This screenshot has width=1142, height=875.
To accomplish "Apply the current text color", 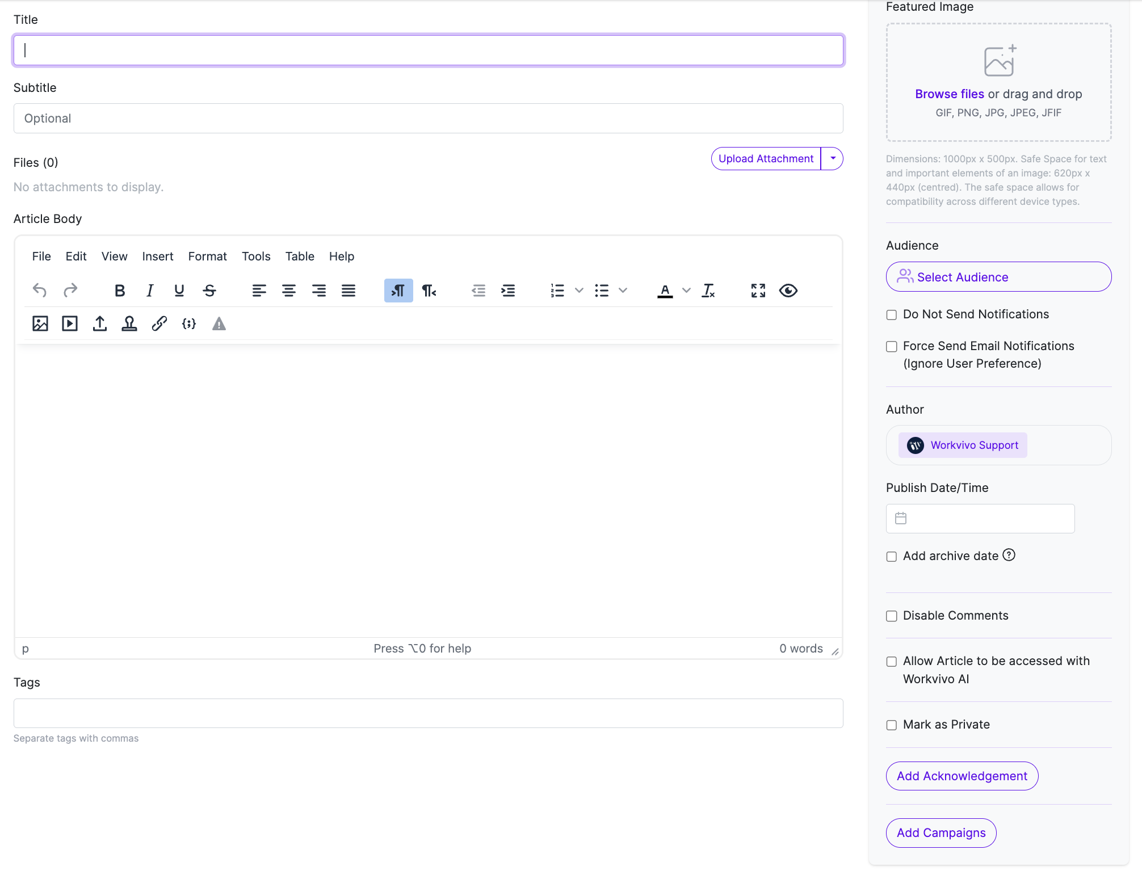I will (665, 291).
